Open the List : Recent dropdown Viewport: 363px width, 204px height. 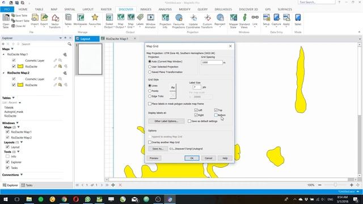click(20, 103)
